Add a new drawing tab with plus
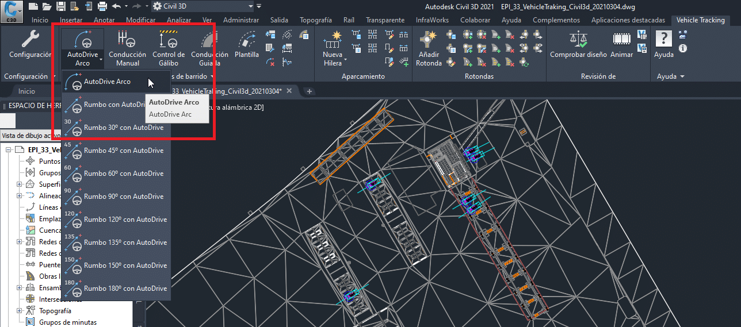The height and width of the screenshot is (327, 741). coord(309,91)
